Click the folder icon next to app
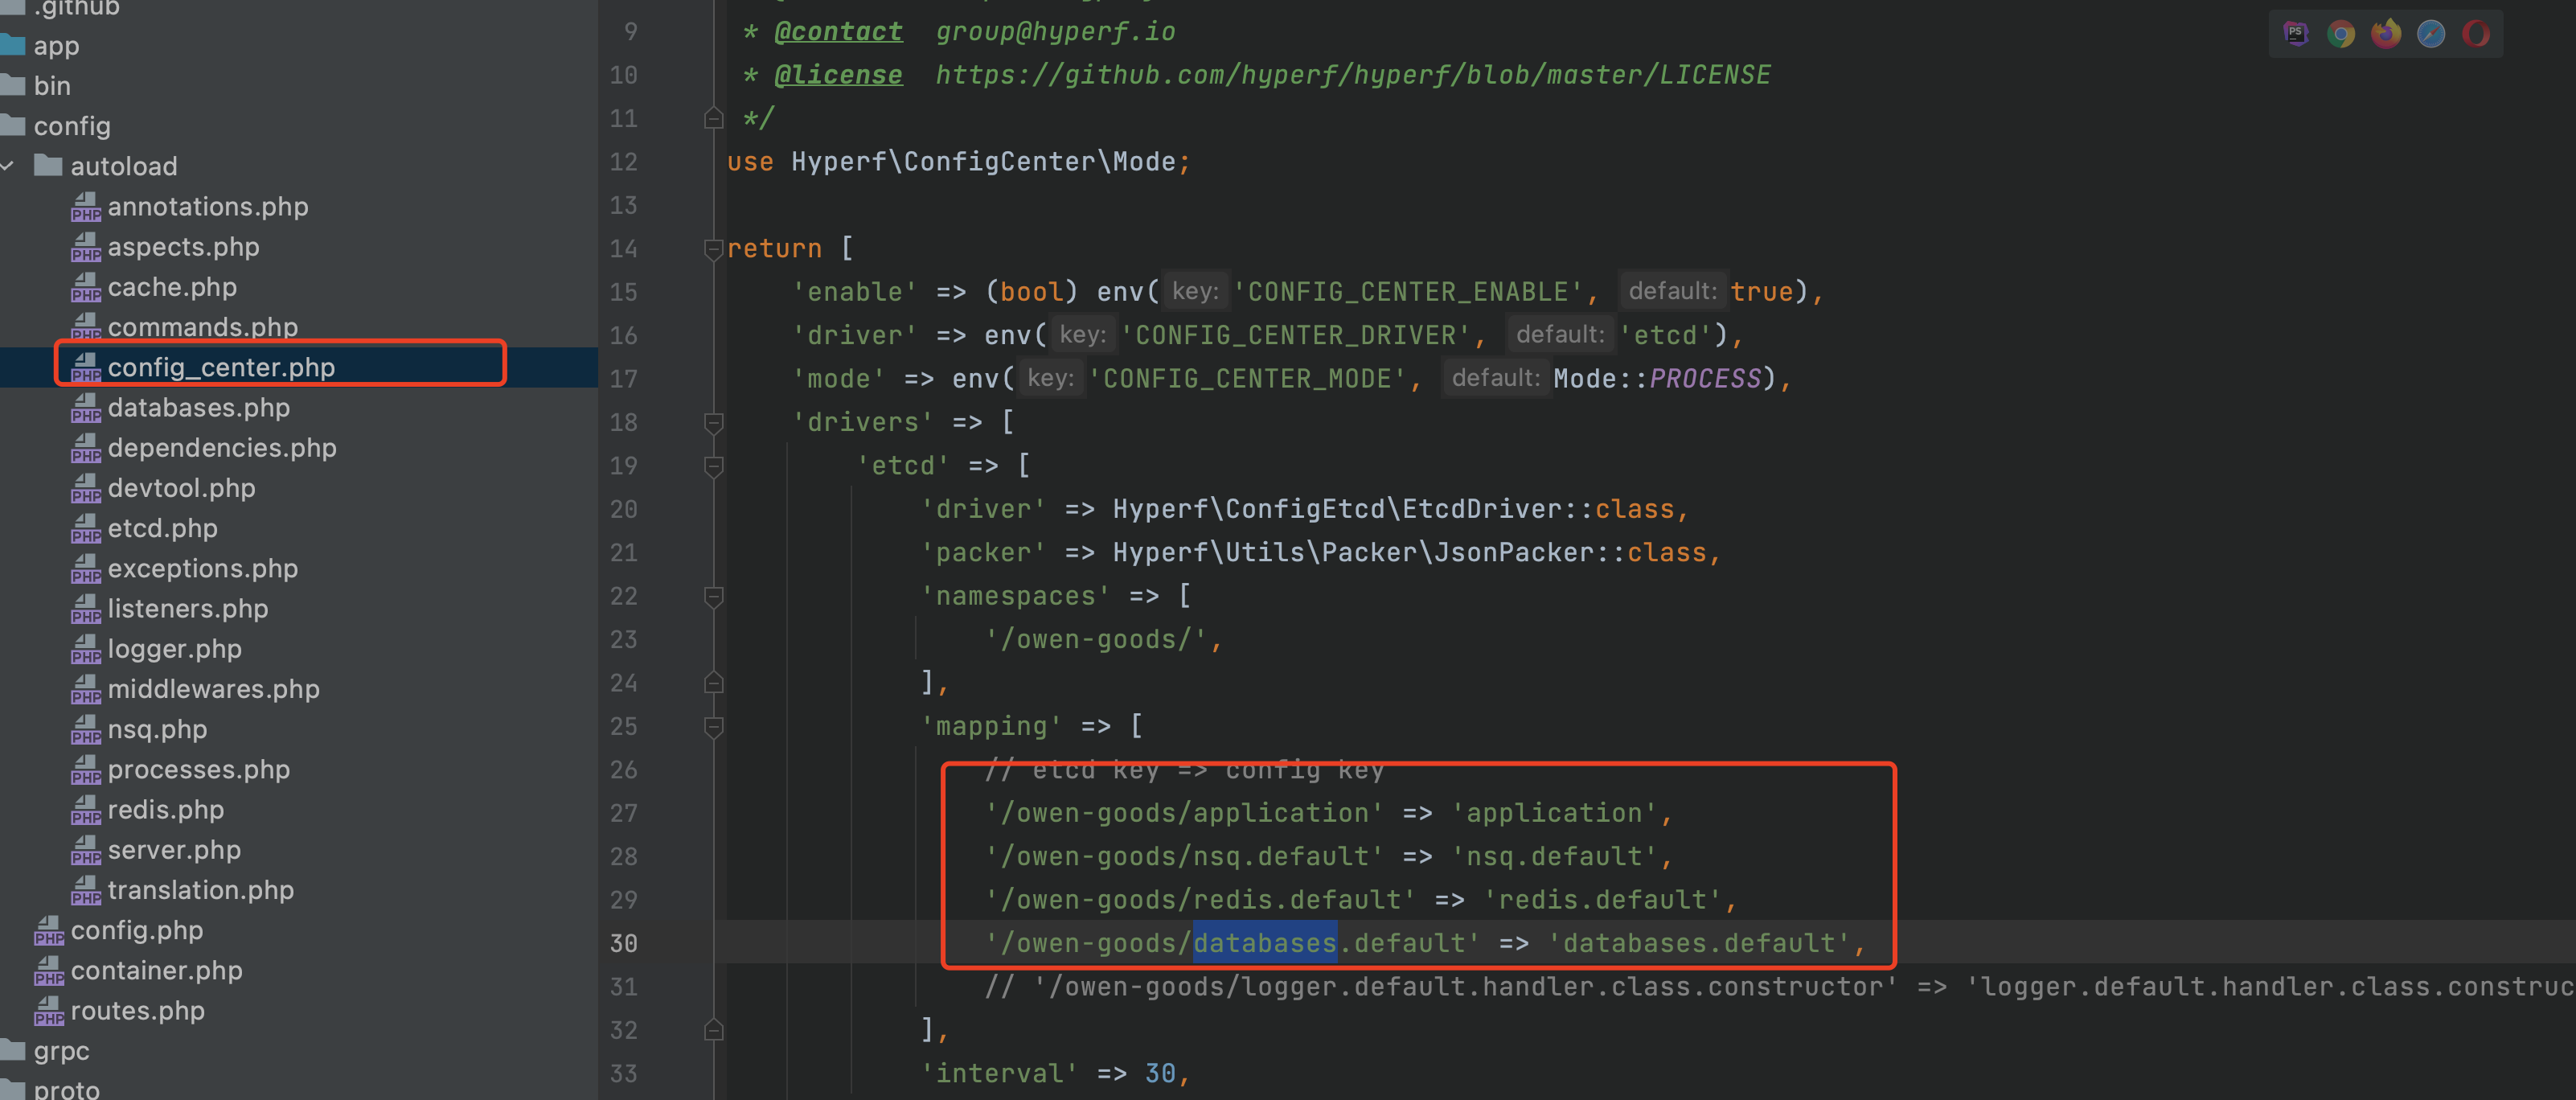This screenshot has height=1100, width=2576. (x=12, y=45)
